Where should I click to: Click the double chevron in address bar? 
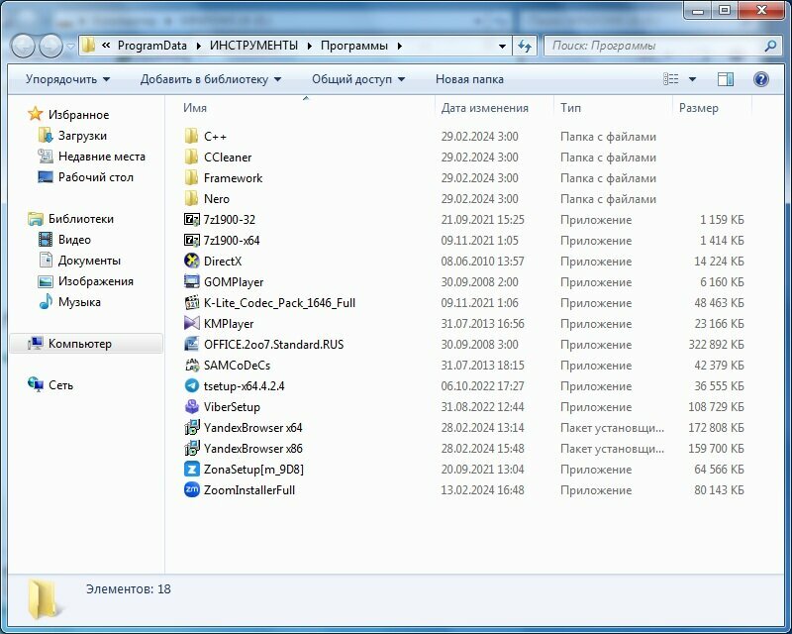click(x=106, y=46)
